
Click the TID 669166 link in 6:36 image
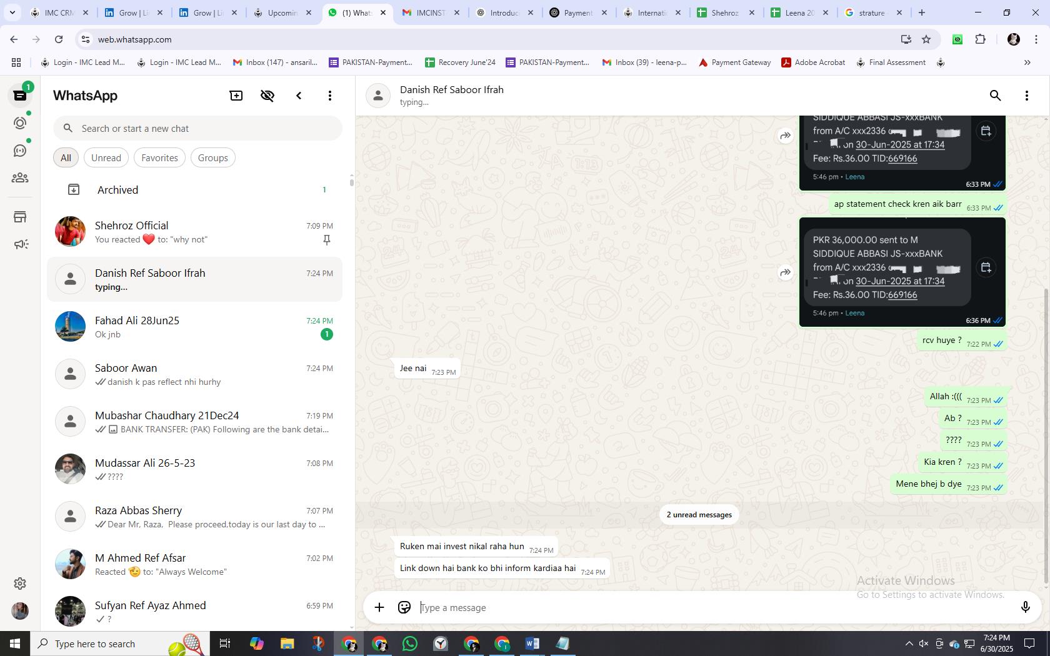tap(902, 295)
